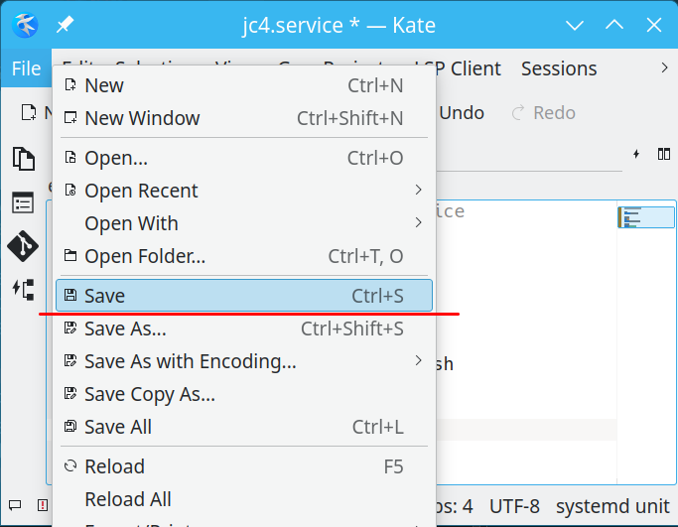Toggle pin window icon in titlebar

(x=65, y=25)
